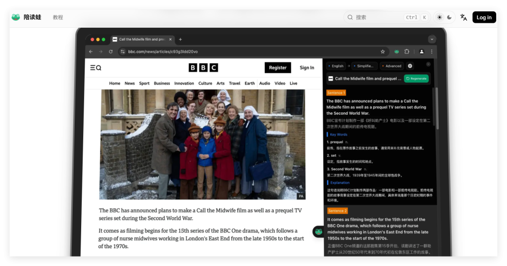Click the Explanation heading
Viewport: 507px width, 266px height.
pyautogui.click(x=340, y=183)
